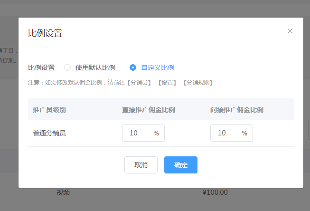Screen dimensions: 310x211
Task: Click the 比例设置 label beside radio options
Action: pyautogui.click(x=41, y=67)
